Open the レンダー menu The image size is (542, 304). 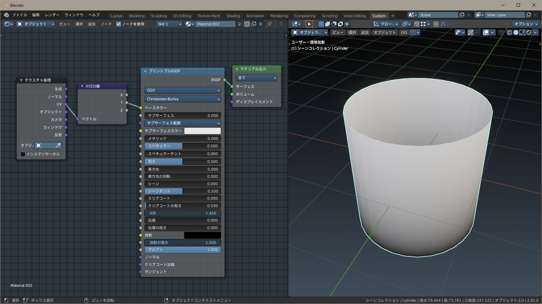pyautogui.click(x=52, y=15)
